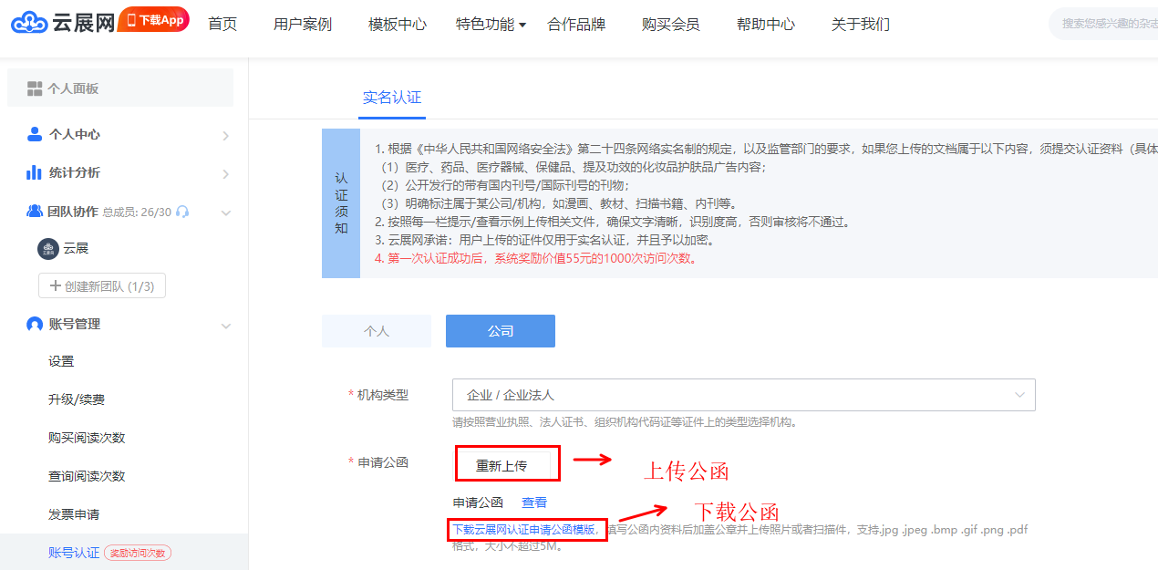Select the 云展 team avatar
Image resolution: width=1158 pixels, height=570 pixels.
pos(47,249)
